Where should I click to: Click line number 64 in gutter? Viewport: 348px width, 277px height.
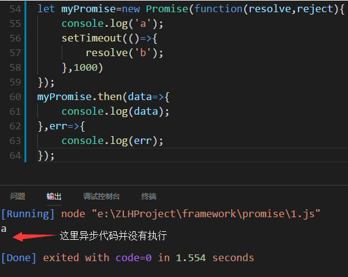(15, 156)
